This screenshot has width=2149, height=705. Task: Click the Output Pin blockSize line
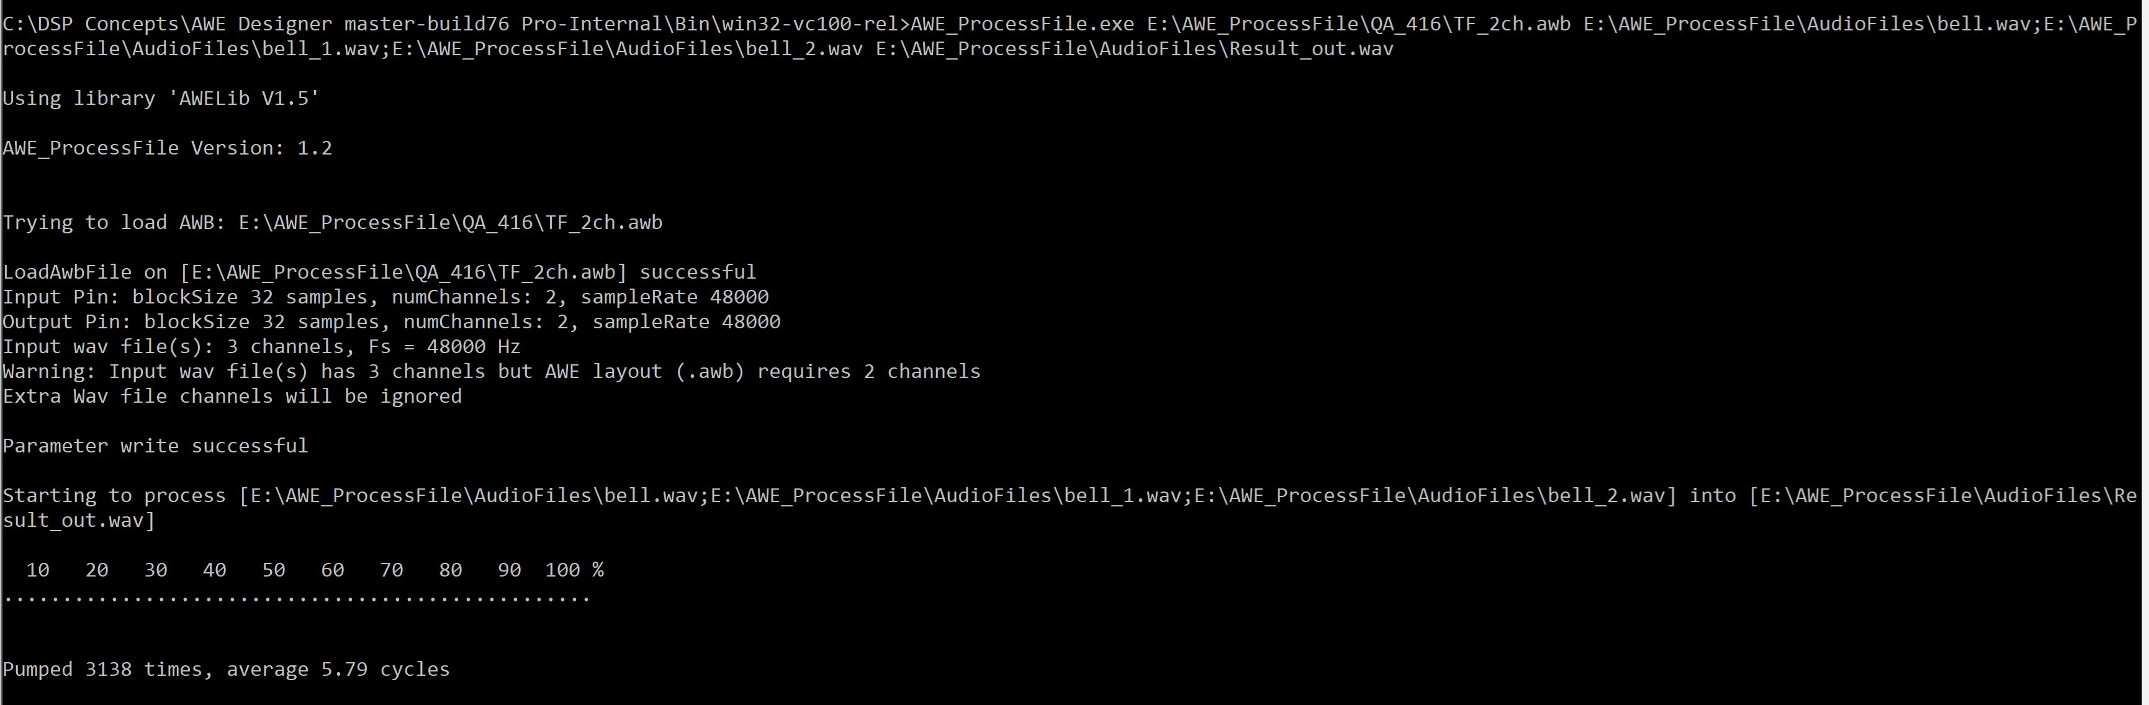tap(391, 322)
